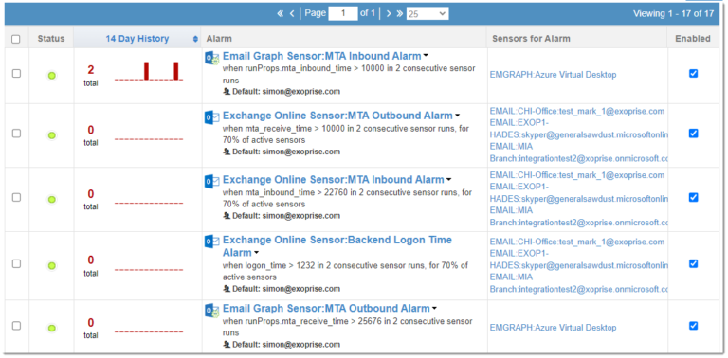
Task: Click the page number input field
Action: (342, 13)
